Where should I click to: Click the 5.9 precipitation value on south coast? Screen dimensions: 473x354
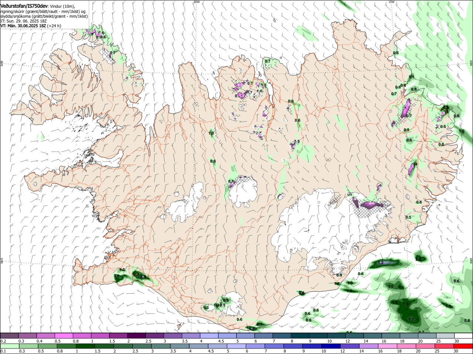point(302,293)
